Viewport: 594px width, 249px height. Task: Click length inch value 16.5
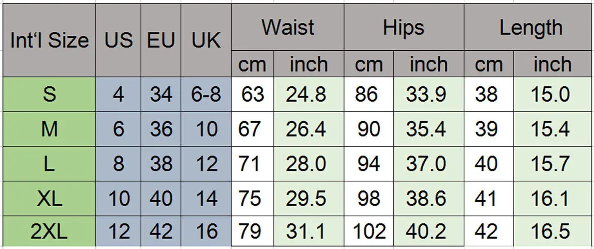550,232
